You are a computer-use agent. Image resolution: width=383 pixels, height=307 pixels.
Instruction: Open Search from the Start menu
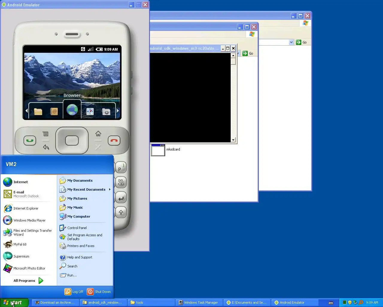(x=85, y=266)
